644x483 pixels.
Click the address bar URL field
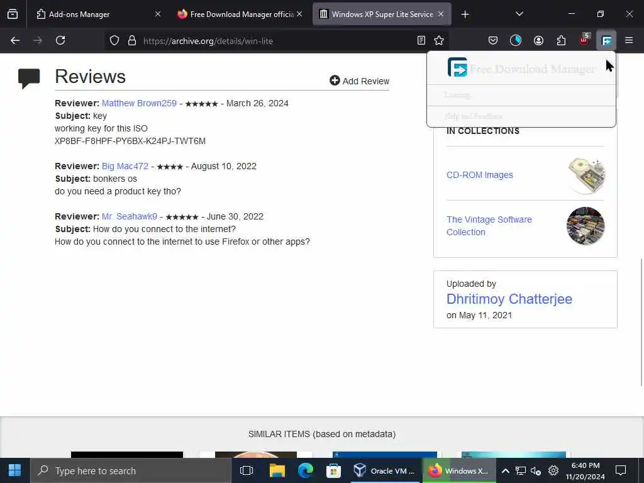coord(275,41)
